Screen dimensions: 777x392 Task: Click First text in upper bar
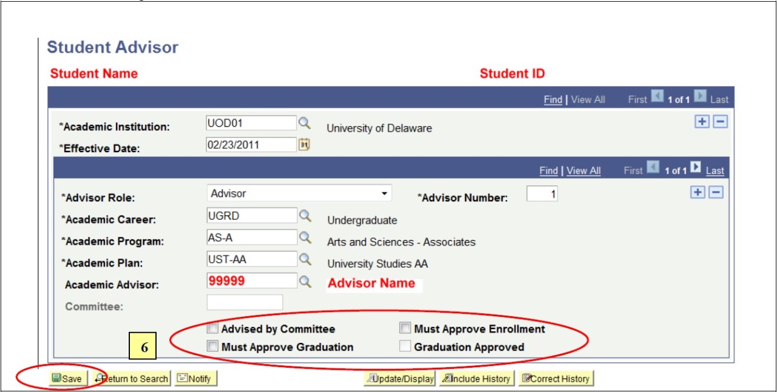coord(637,100)
